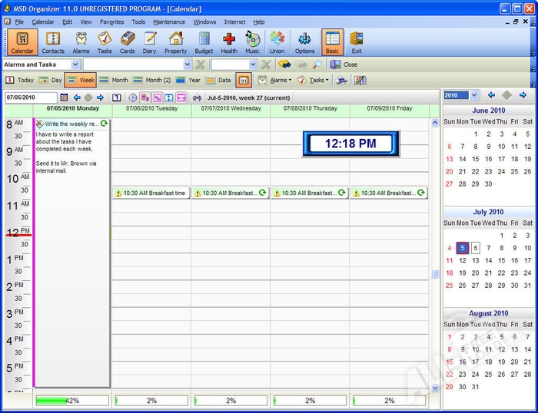The image size is (538, 413).
Task: Open the Maintenance menu
Action: (x=169, y=22)
